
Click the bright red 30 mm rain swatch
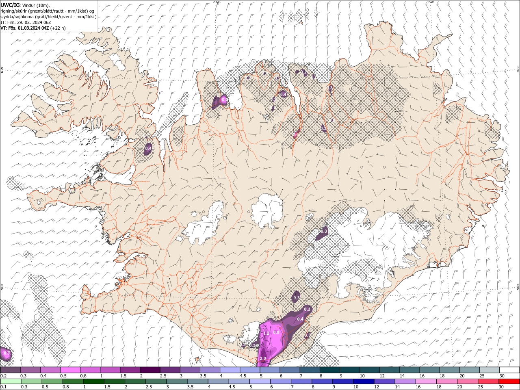click(x=509, y=381)
